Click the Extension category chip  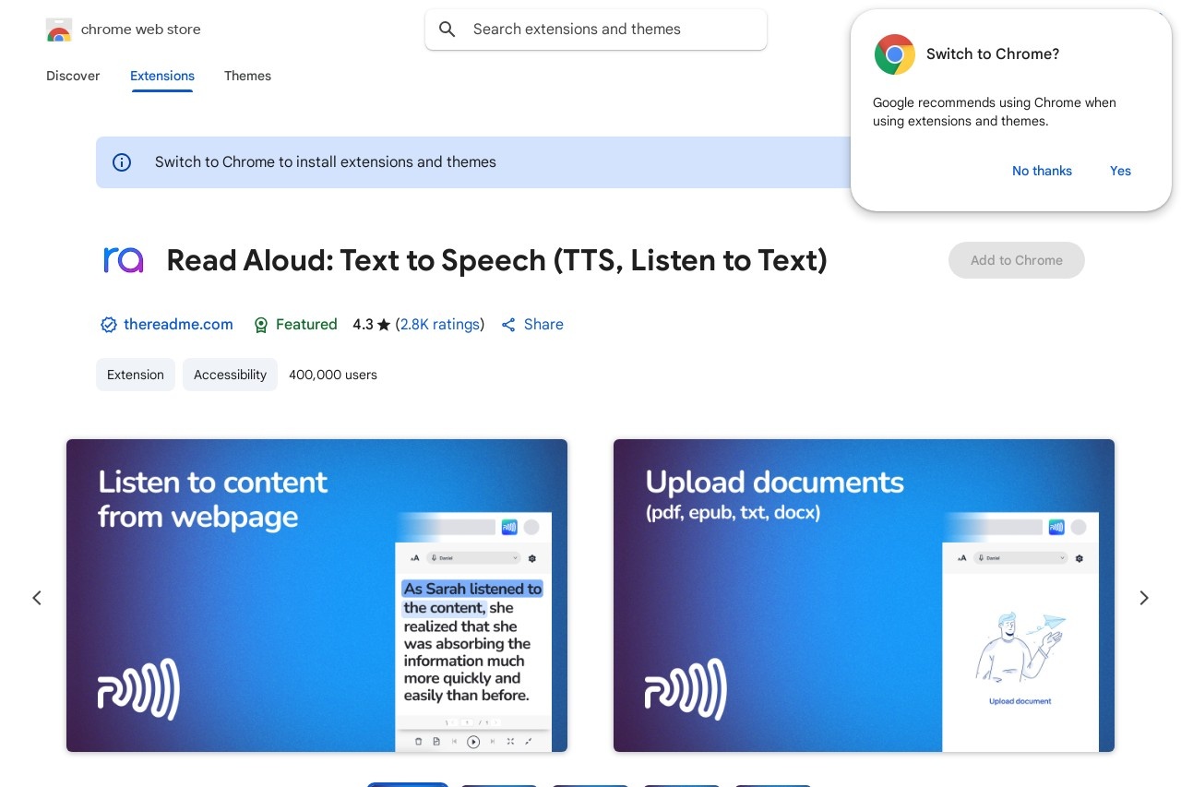[136, 375]
